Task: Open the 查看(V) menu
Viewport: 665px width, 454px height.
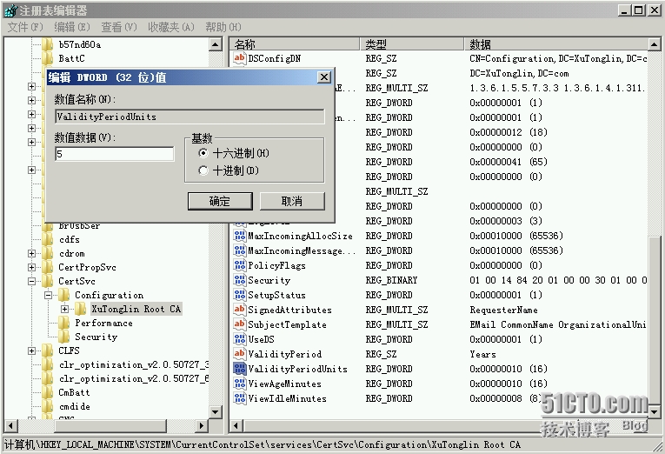Action: [119, 27]
